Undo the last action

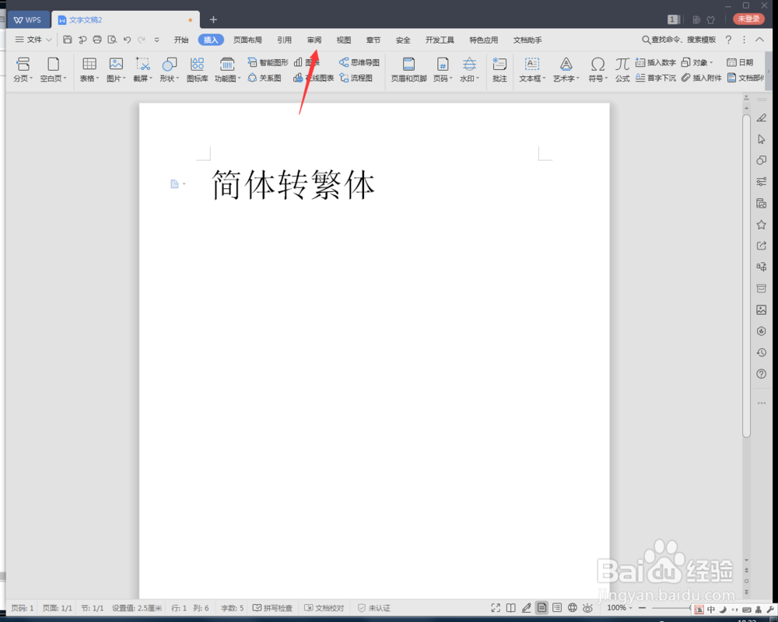(127, 40)
